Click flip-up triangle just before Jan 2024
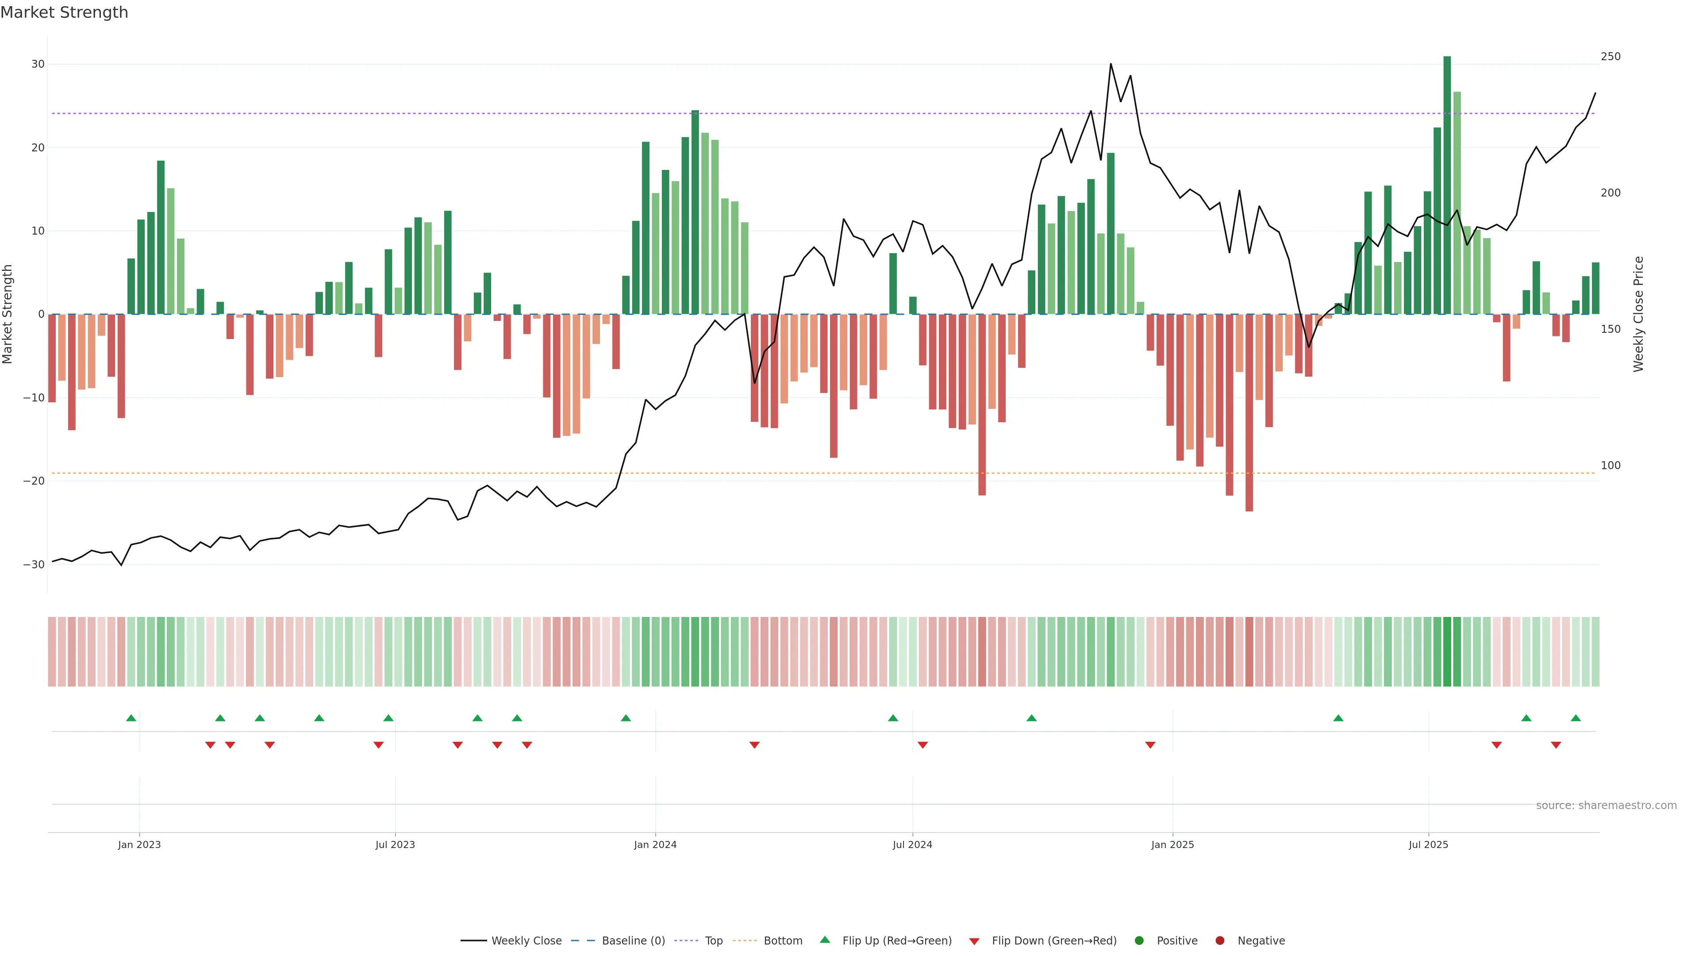The image size is (1699, 956). 626,718
